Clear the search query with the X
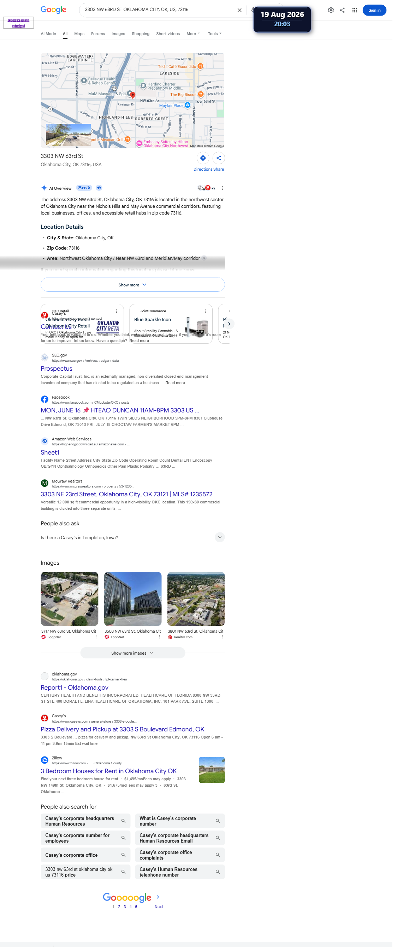The height and width of the screenshot is (947, 397). [x=239, y=10]
